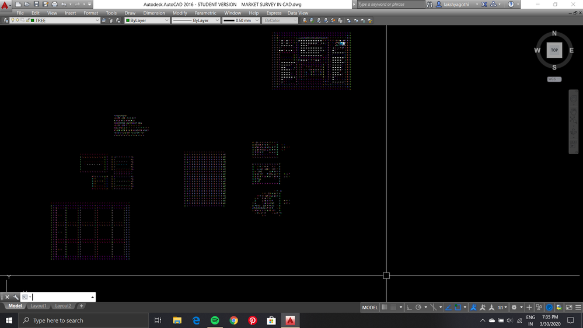The height and width of the screenshot is (328, 583).
Task: Open the File menu
Action: [20, 13]
